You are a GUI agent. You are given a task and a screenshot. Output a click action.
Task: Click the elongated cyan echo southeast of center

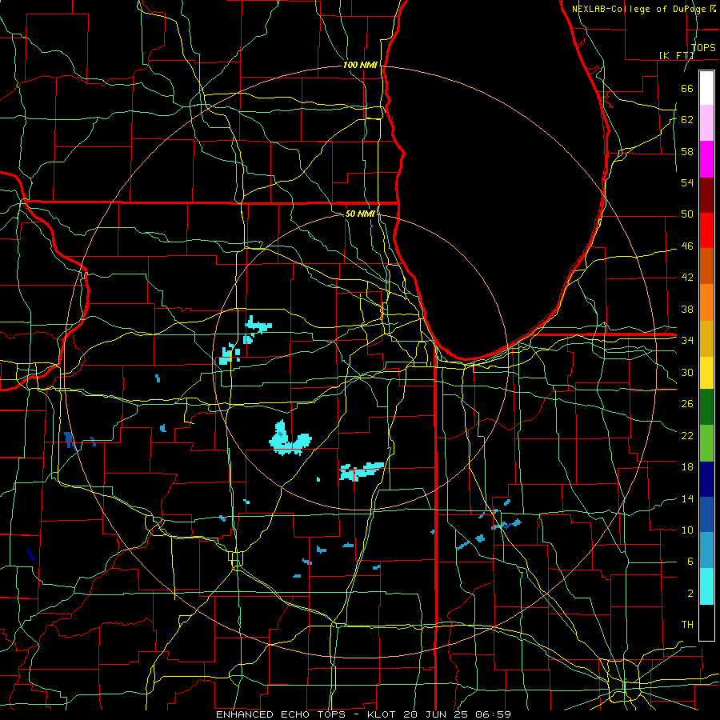coord(362,471)
